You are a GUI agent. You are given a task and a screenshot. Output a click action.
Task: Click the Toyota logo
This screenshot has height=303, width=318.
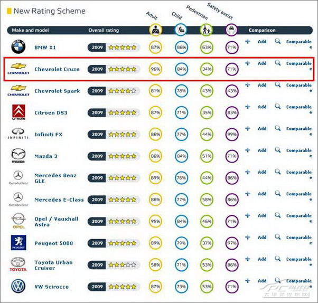18,264
